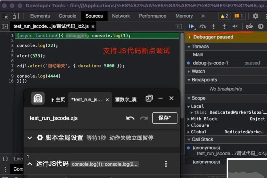Click undo arrow in script editor

tap(130, 118)
